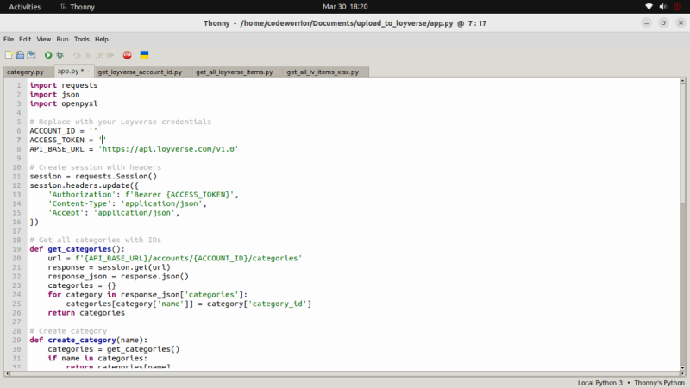The height and width of the screenshot is (388, 690).
Task: Open the volume indicator in top bar
Action: click(x=663, y=7)
